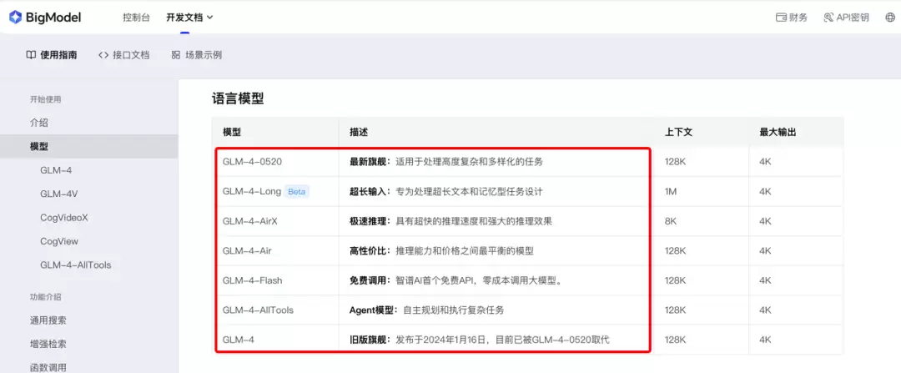This screenshot has height=373, width=901.
Task: Click the Beta badge
Action: click(x=296, y=192)
